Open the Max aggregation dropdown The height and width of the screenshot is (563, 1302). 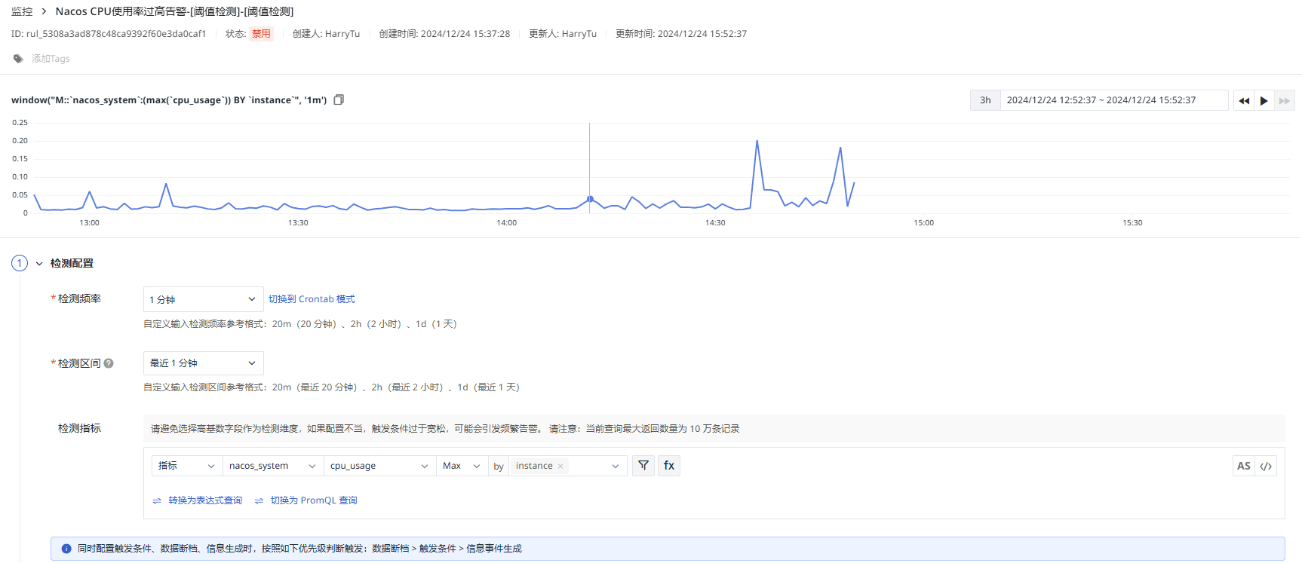(x=462, y=466)
